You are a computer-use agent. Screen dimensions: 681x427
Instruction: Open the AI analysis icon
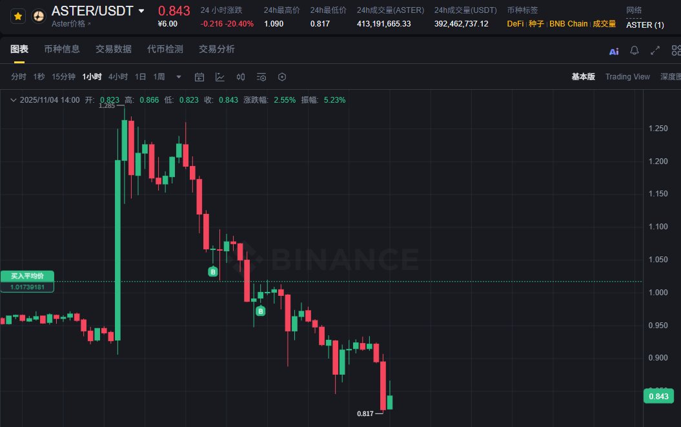[614, 52]
